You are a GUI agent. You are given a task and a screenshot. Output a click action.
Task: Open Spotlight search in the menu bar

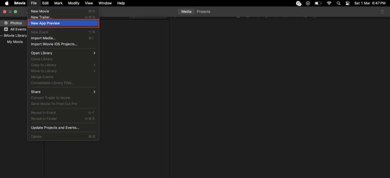tap(338, 3)
